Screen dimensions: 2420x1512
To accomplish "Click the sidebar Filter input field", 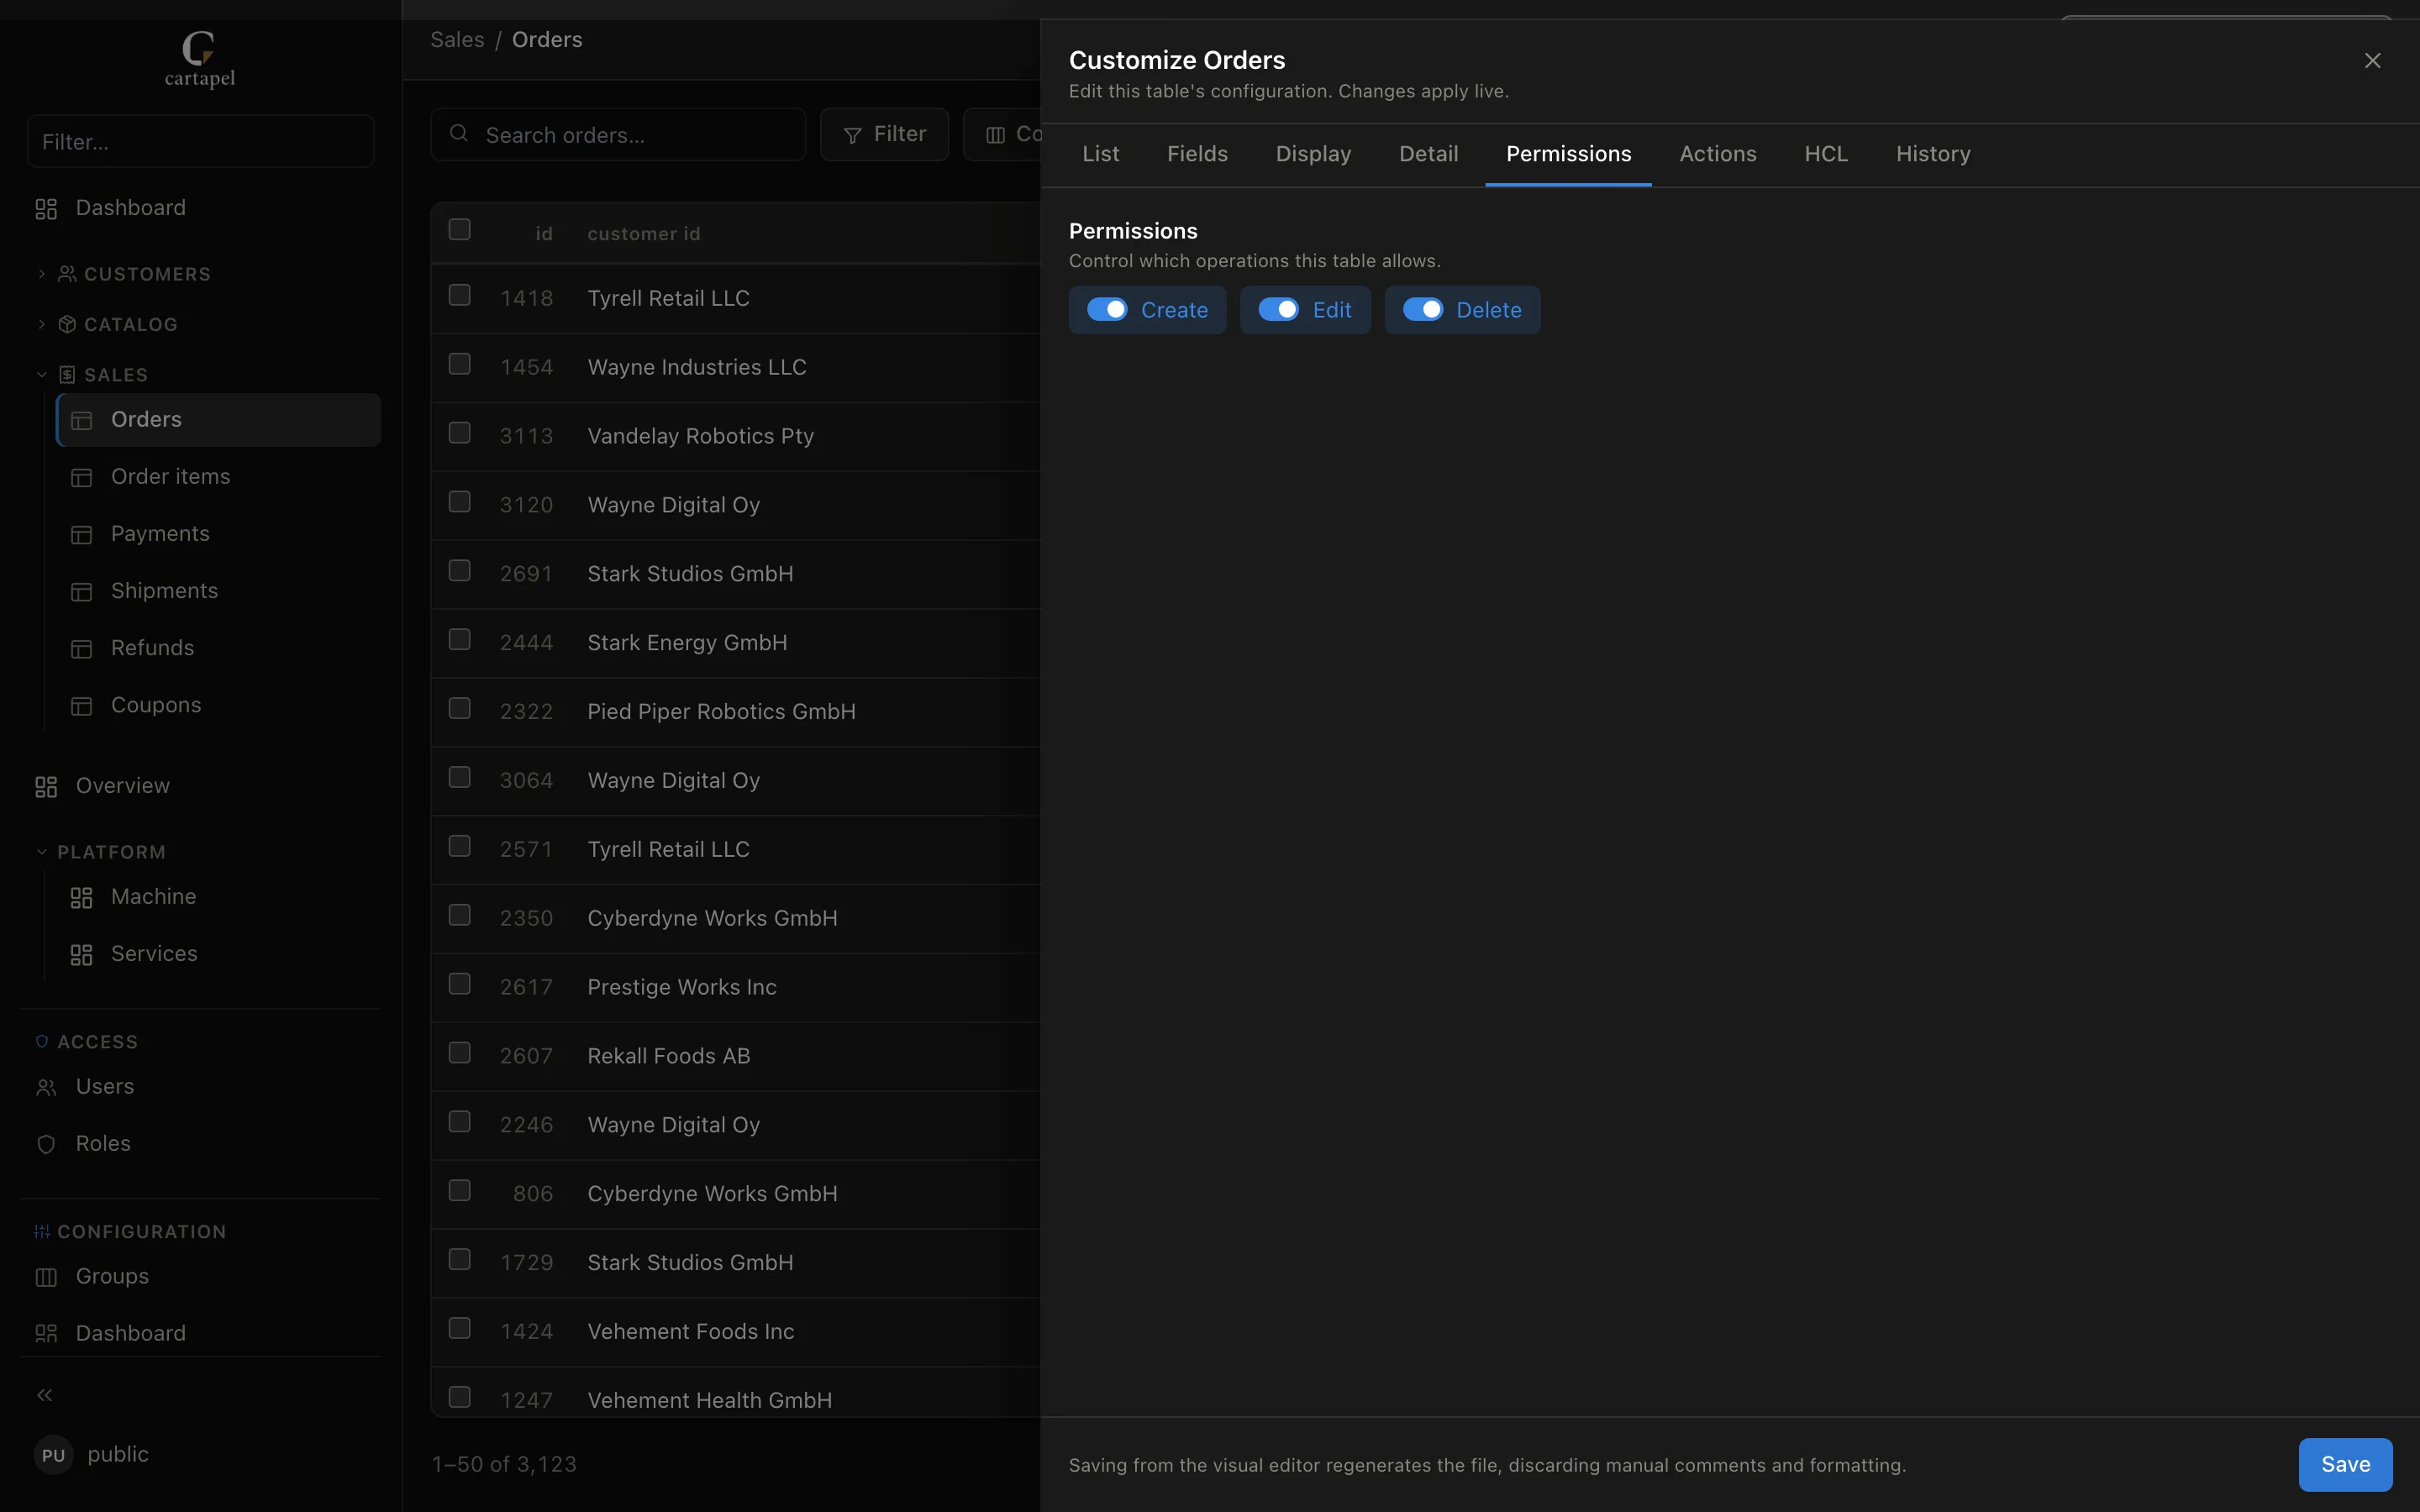I will tap(200, 141).
